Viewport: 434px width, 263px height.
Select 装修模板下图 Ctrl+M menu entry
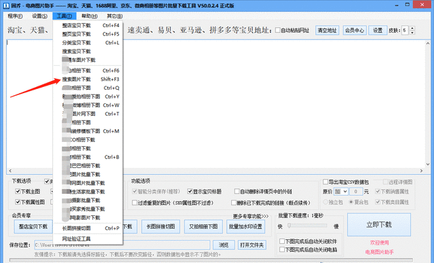point(88,131)
